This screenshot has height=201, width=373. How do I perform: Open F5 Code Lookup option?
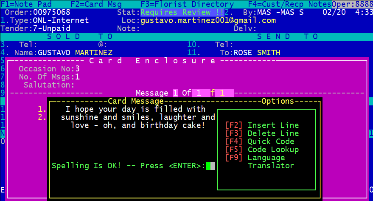pyautogui.click(x=262, y=150)
